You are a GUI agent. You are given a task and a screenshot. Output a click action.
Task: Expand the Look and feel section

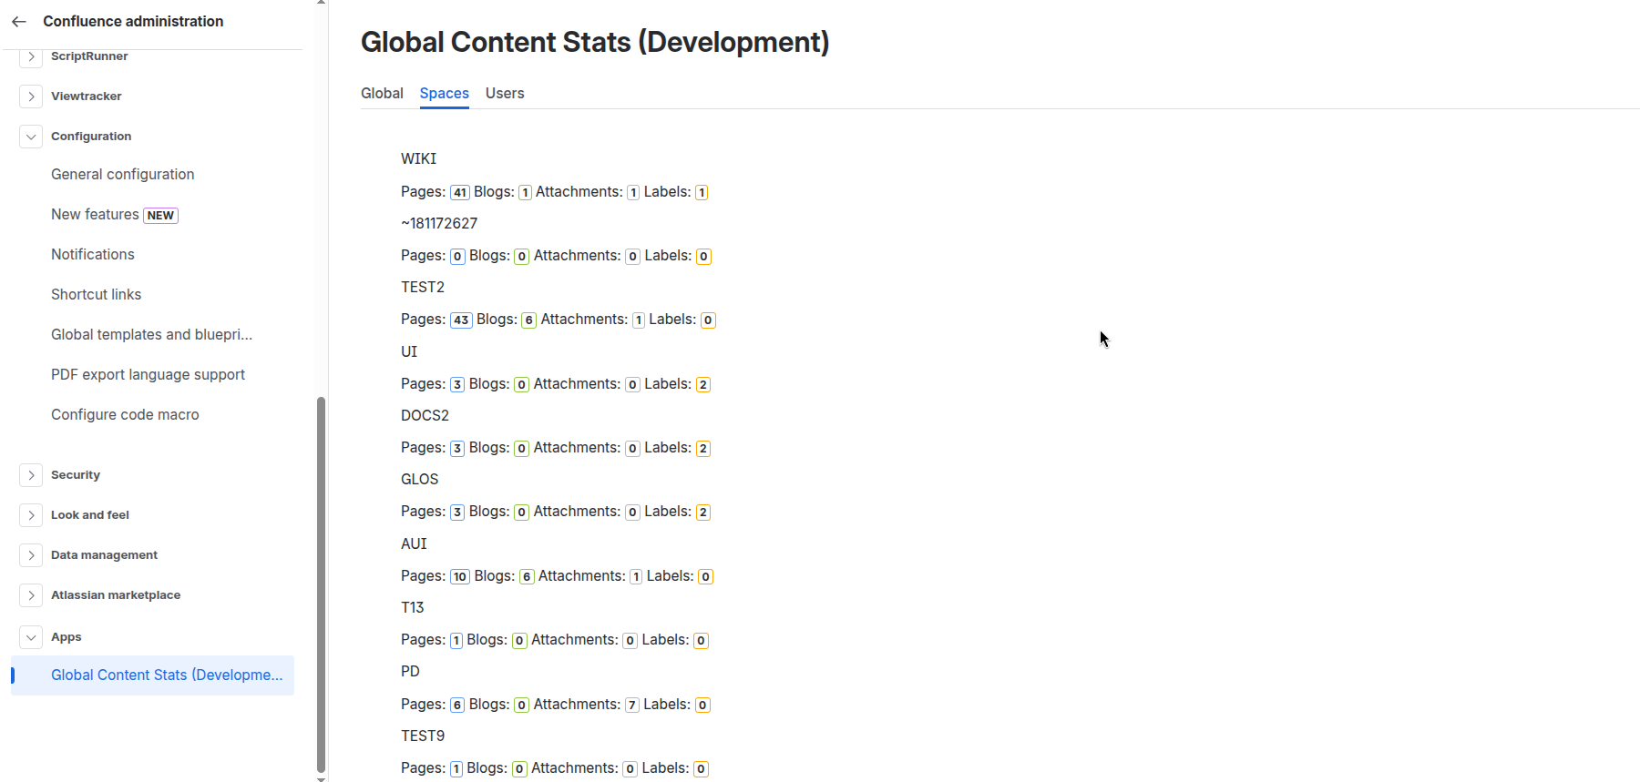point(31,515)
